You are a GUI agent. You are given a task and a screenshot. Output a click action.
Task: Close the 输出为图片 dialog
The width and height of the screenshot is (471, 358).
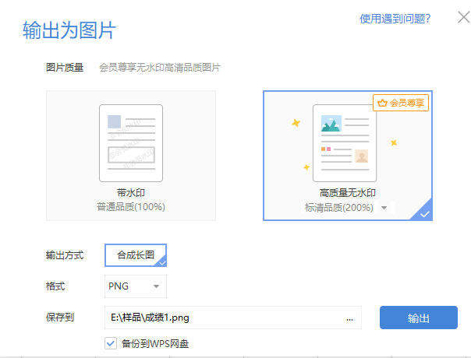(x=462, y=18)
